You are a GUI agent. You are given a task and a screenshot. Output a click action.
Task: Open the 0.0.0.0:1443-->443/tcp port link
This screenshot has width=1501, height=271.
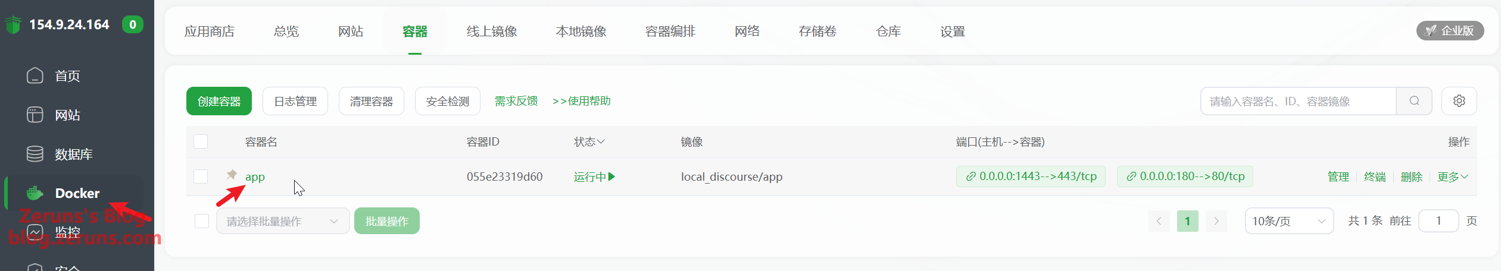coord(1031,177)
